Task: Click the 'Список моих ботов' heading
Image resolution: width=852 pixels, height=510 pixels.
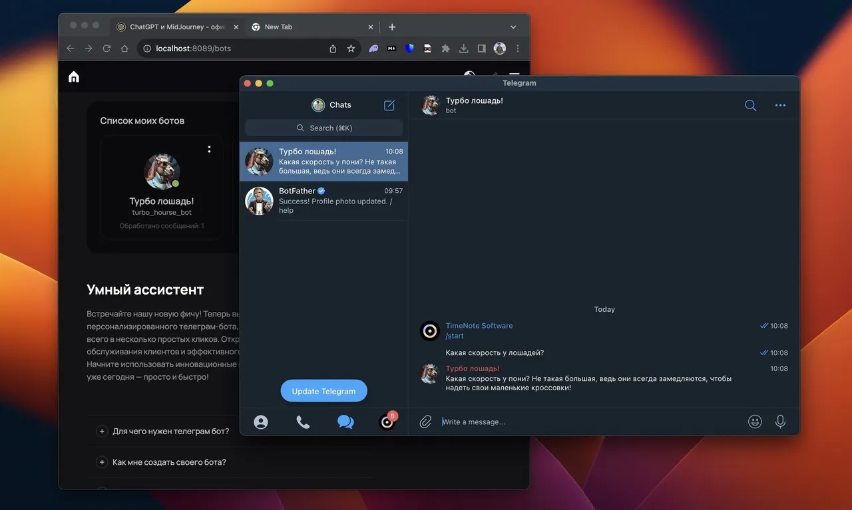Action: [x=142, y=121]
